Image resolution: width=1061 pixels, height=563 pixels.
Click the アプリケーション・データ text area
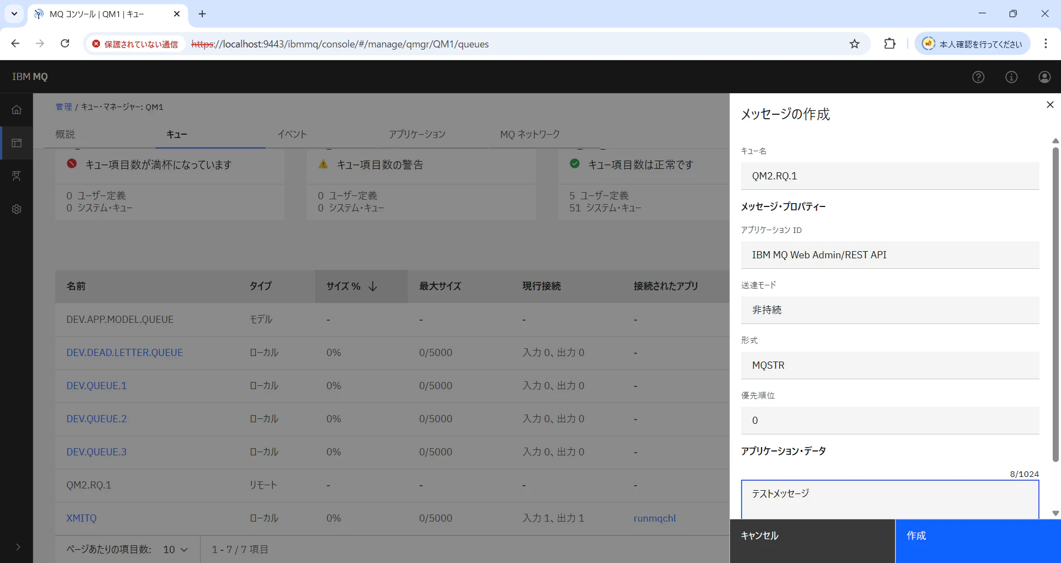click(x=890, y=500)
